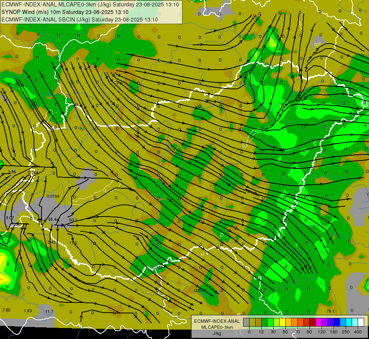Screen dimensions: 369x339
Task: Select the 17.5 data value
Action: click(73, 243)
